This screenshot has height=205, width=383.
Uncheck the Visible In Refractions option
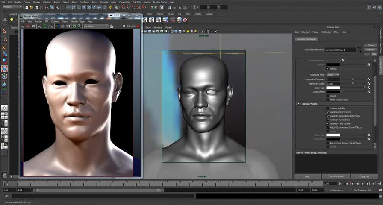click(x=328, y=120)
